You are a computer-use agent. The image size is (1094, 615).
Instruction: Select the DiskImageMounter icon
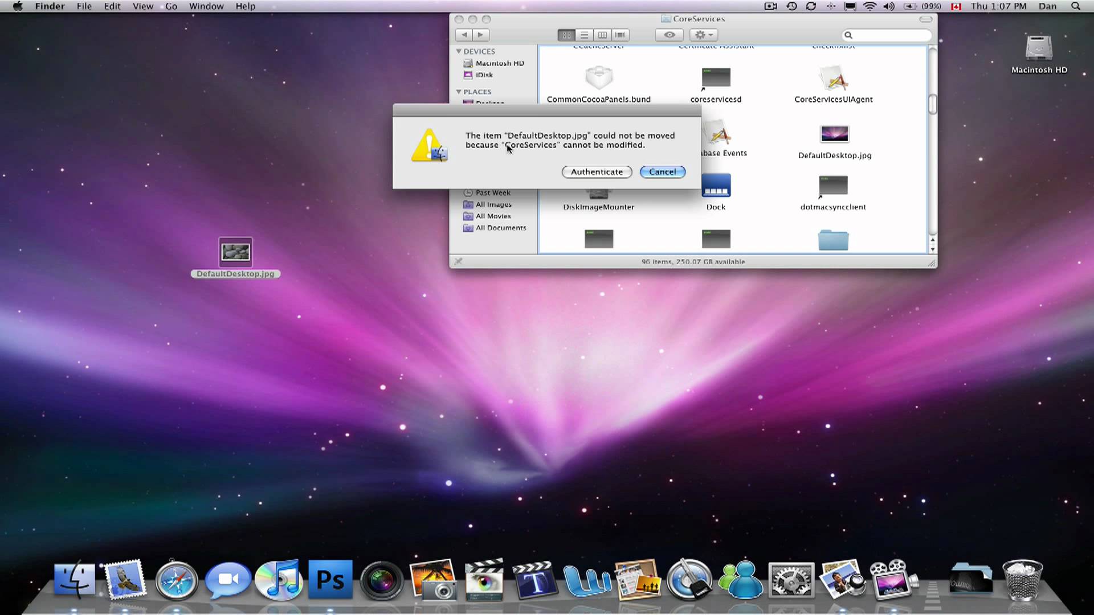pos(599,193)
